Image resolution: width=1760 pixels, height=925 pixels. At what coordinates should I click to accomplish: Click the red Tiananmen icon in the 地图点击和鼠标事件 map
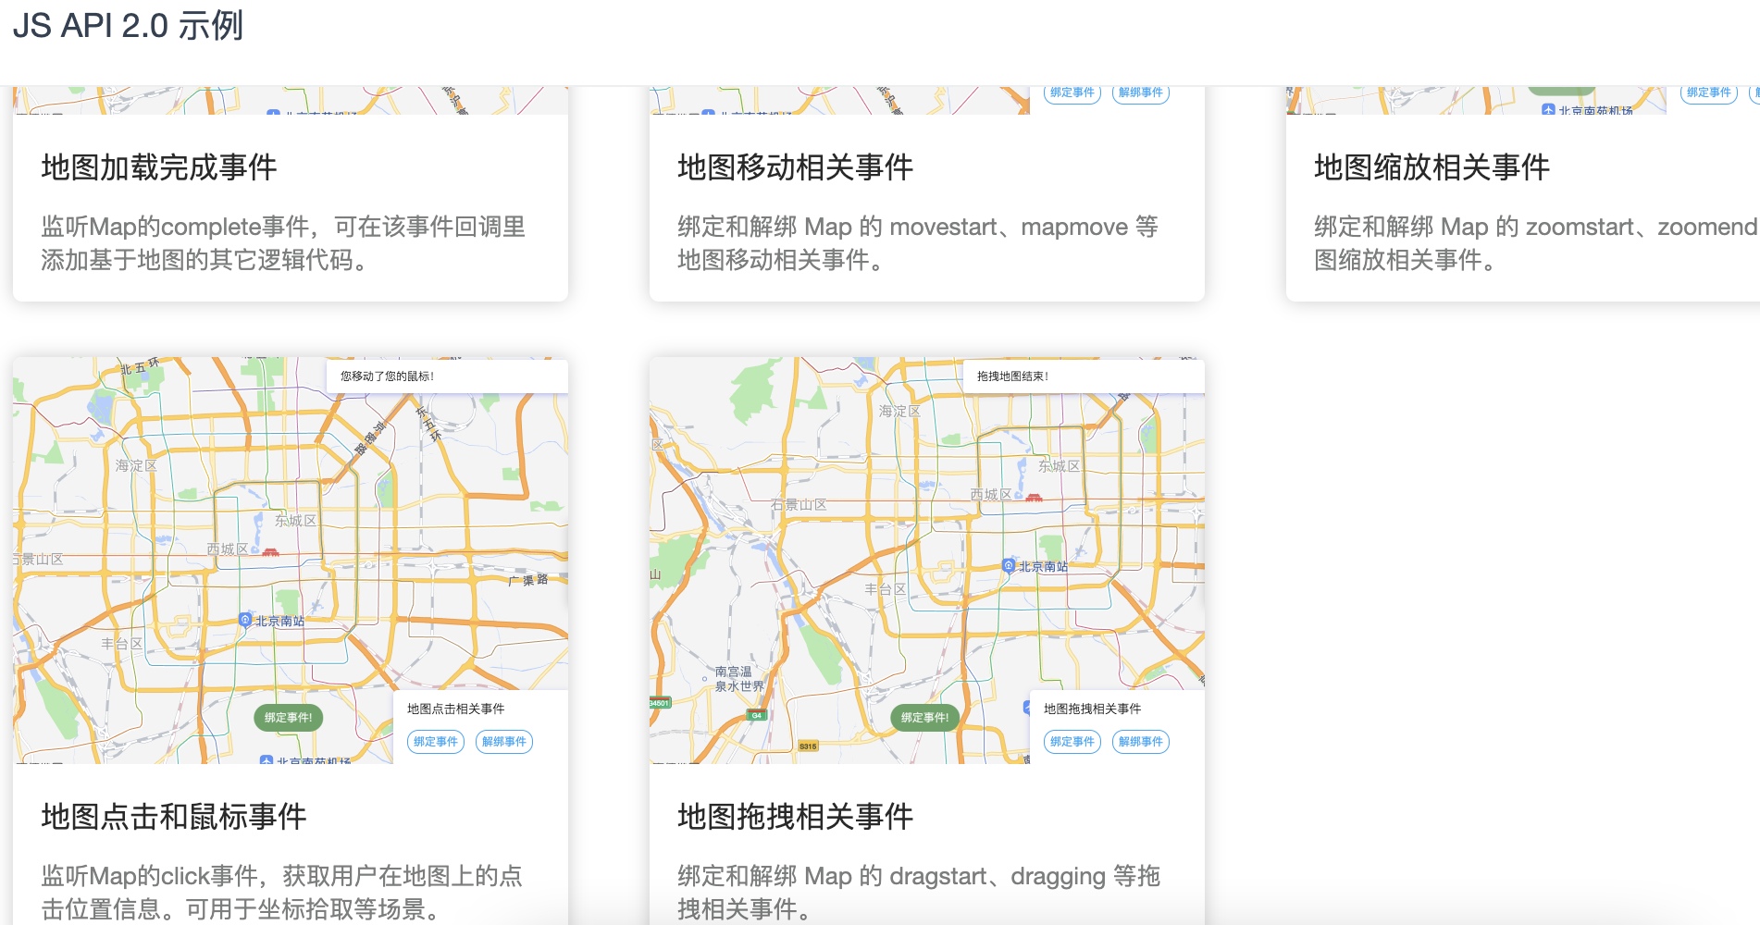click(x=270, y=551)
